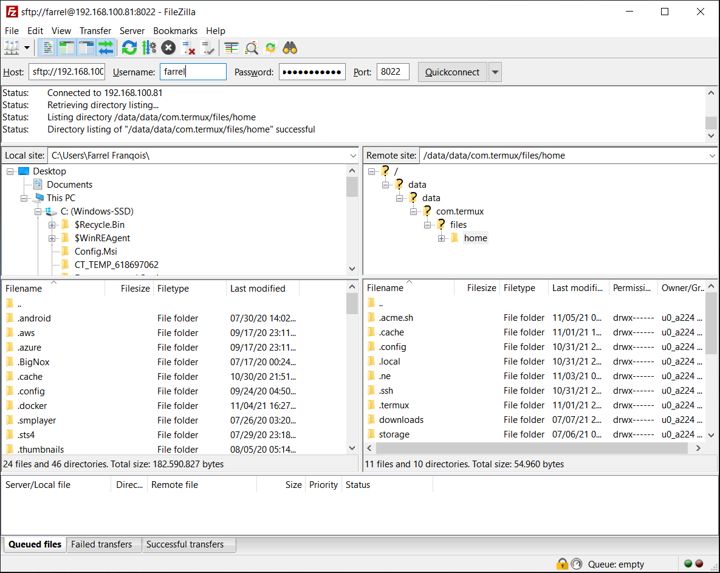Open the Bookmarks menu
The image size is (720, 573).
coord(175,31)
